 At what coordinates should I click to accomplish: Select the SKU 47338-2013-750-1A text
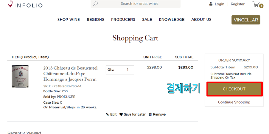point(62,86)
